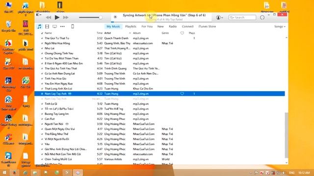Select the Music library icon
This screenshot has height=176, width=314.
[x=39, y=26]
